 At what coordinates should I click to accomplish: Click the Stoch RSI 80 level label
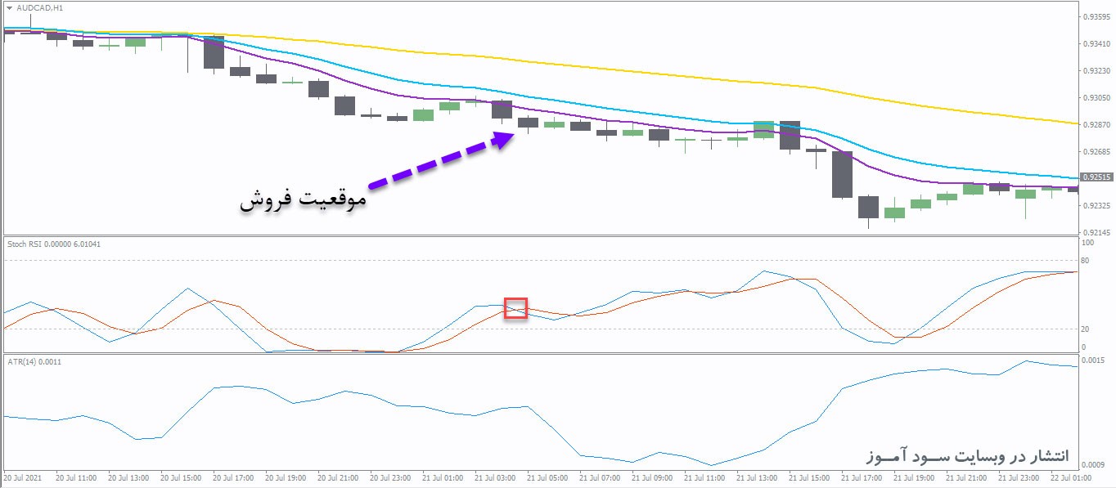pyautogui.click(x=1086, y=261)
